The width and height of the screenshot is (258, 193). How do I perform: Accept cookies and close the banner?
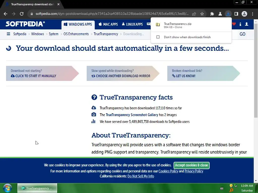[x=191, y=165]
